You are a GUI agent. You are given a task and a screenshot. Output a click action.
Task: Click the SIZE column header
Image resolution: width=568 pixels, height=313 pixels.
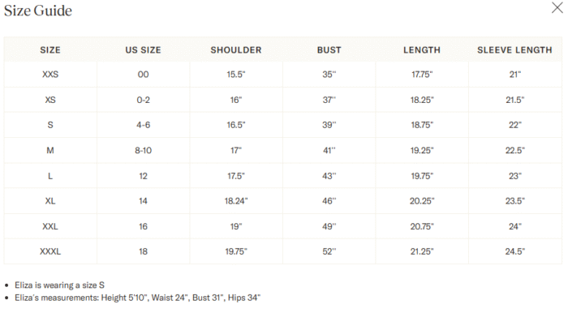[x=50, y=50]
